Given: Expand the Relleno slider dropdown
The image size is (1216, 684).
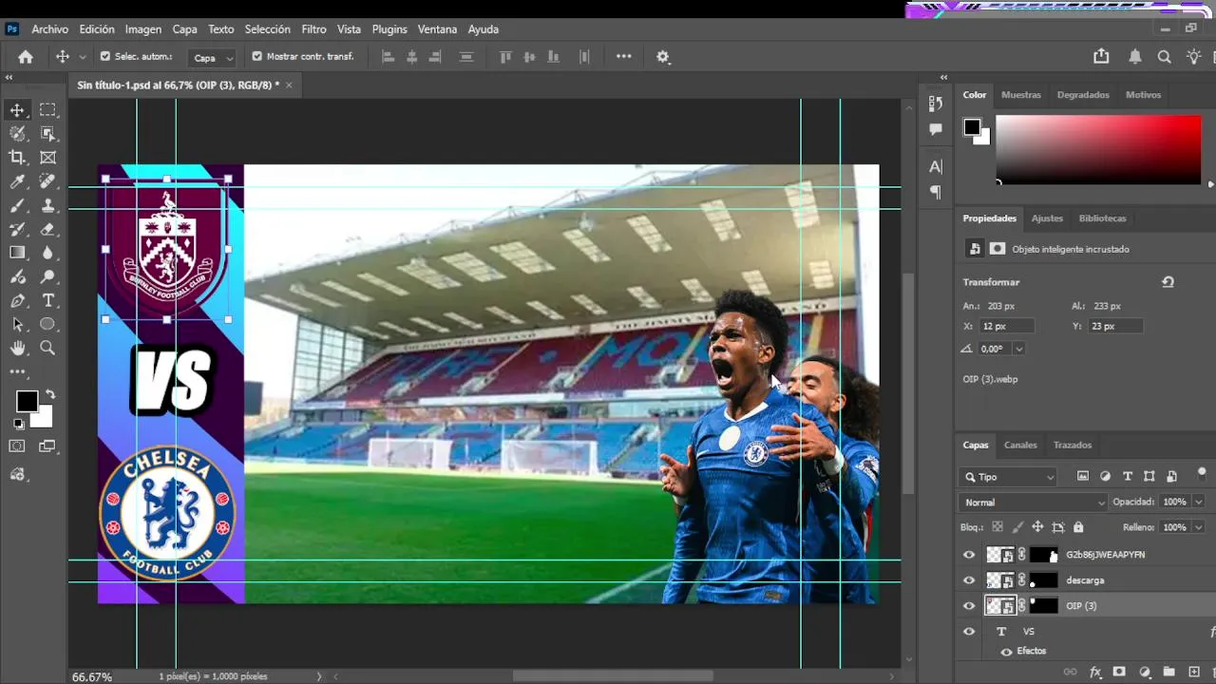Looking at the screenshot, I should pos(1198,527).
